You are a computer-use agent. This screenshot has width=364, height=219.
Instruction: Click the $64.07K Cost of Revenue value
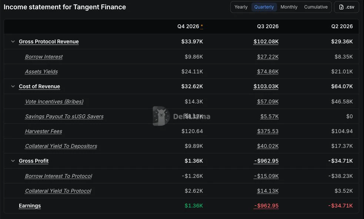pyautogui.click(x=342, y=86)
